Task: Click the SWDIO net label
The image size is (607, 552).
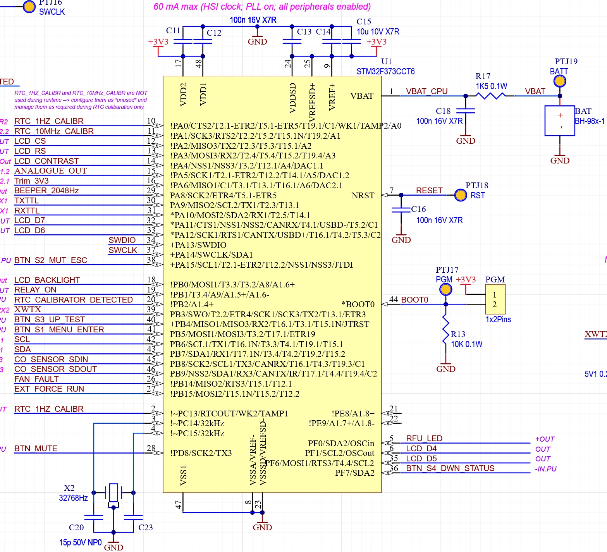Action: tap(122, 240)
